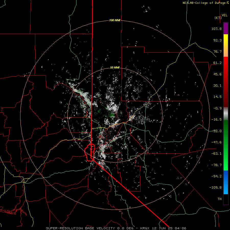Click the -94.2 value on velocity scale
230x230 pixels.
tap(216, 176)
